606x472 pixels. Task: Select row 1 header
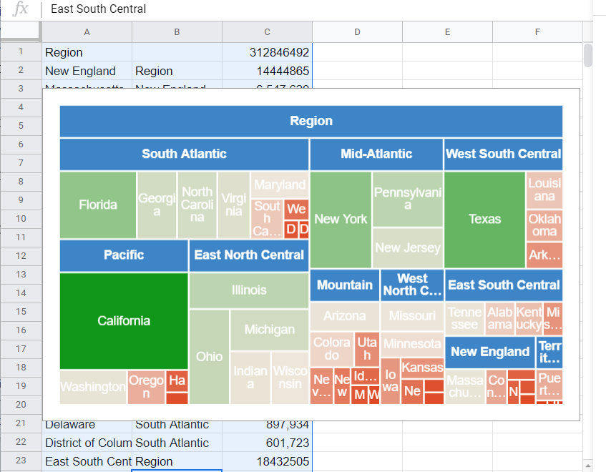pos(20,52)
